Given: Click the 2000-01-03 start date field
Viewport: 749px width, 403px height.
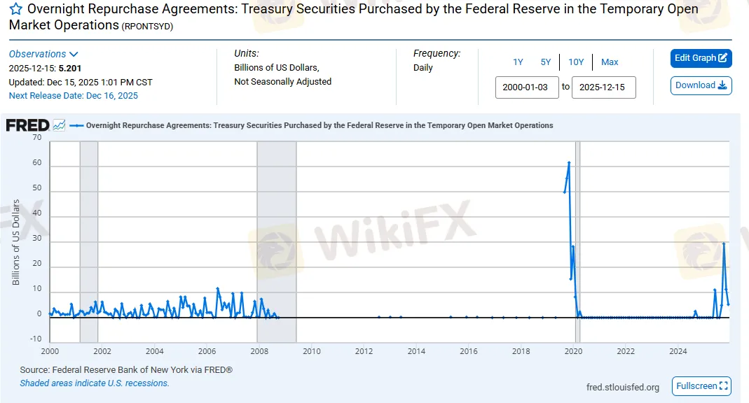Looking at the screenshot, I should pyautogui.click(x=527, y=87).
